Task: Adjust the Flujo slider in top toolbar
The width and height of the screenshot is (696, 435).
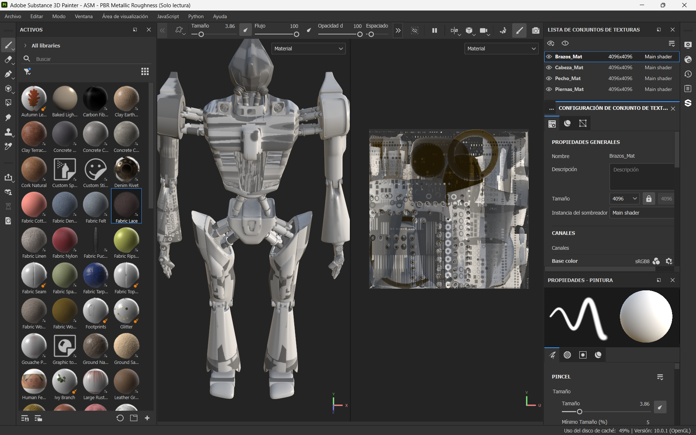Action: pyautogui.click(x=296, y=34)
